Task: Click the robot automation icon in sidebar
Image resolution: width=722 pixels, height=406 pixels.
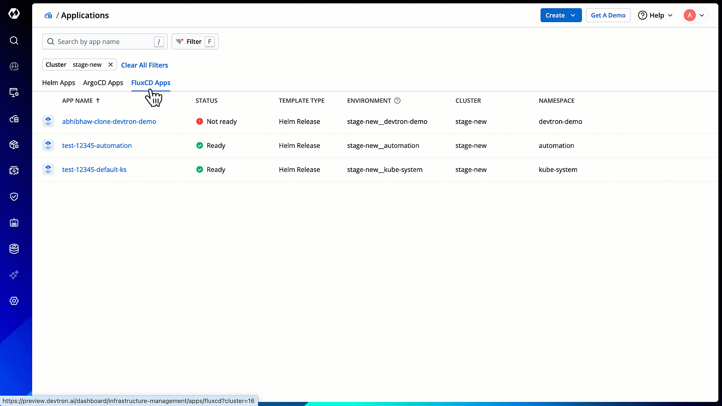Action: point(14,223)
